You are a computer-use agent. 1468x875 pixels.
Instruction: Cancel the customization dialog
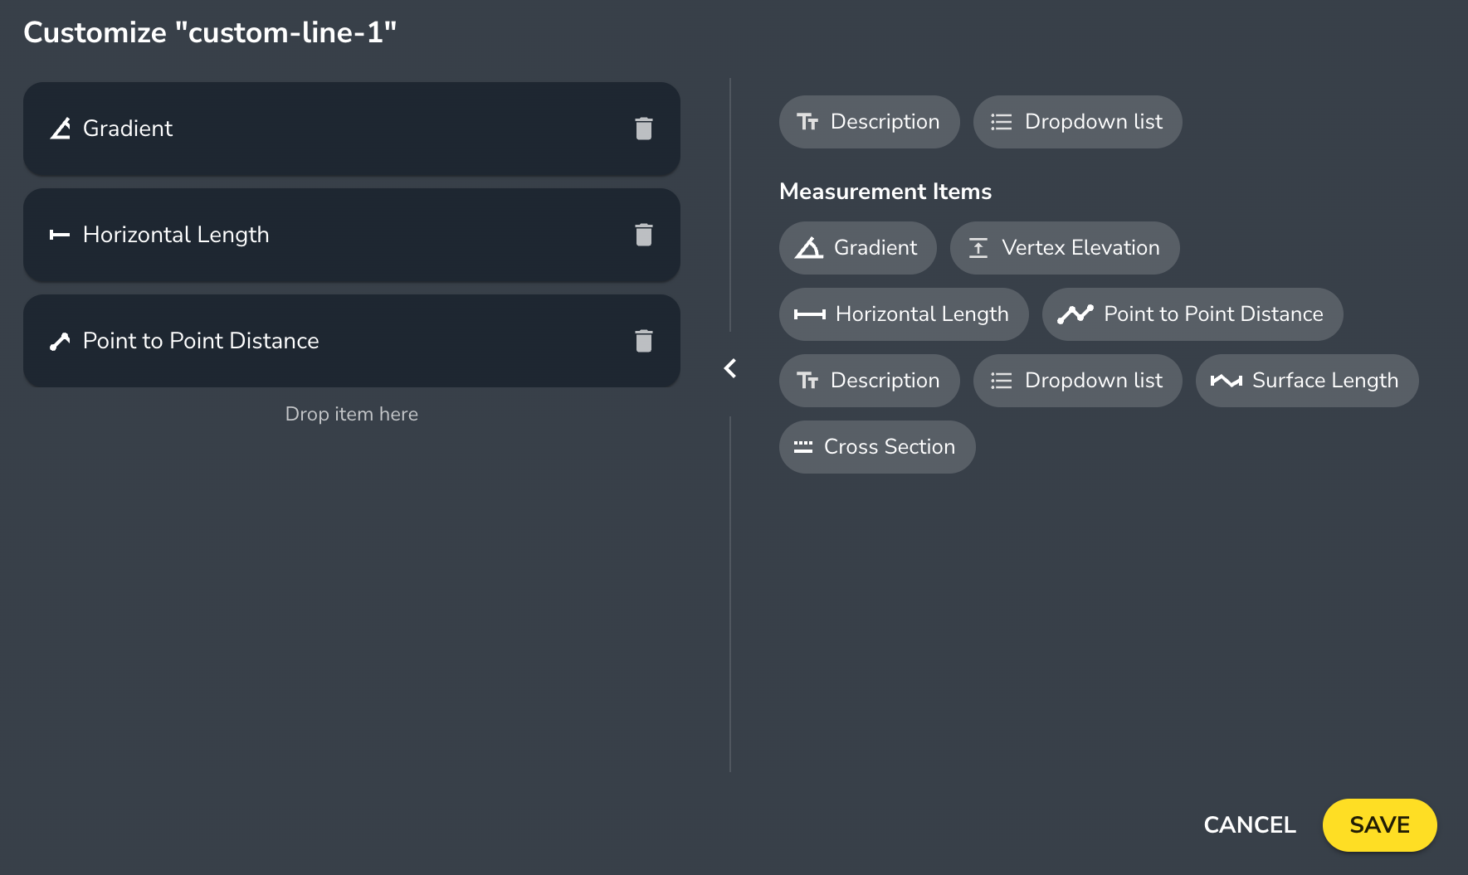pos(1250,825)
